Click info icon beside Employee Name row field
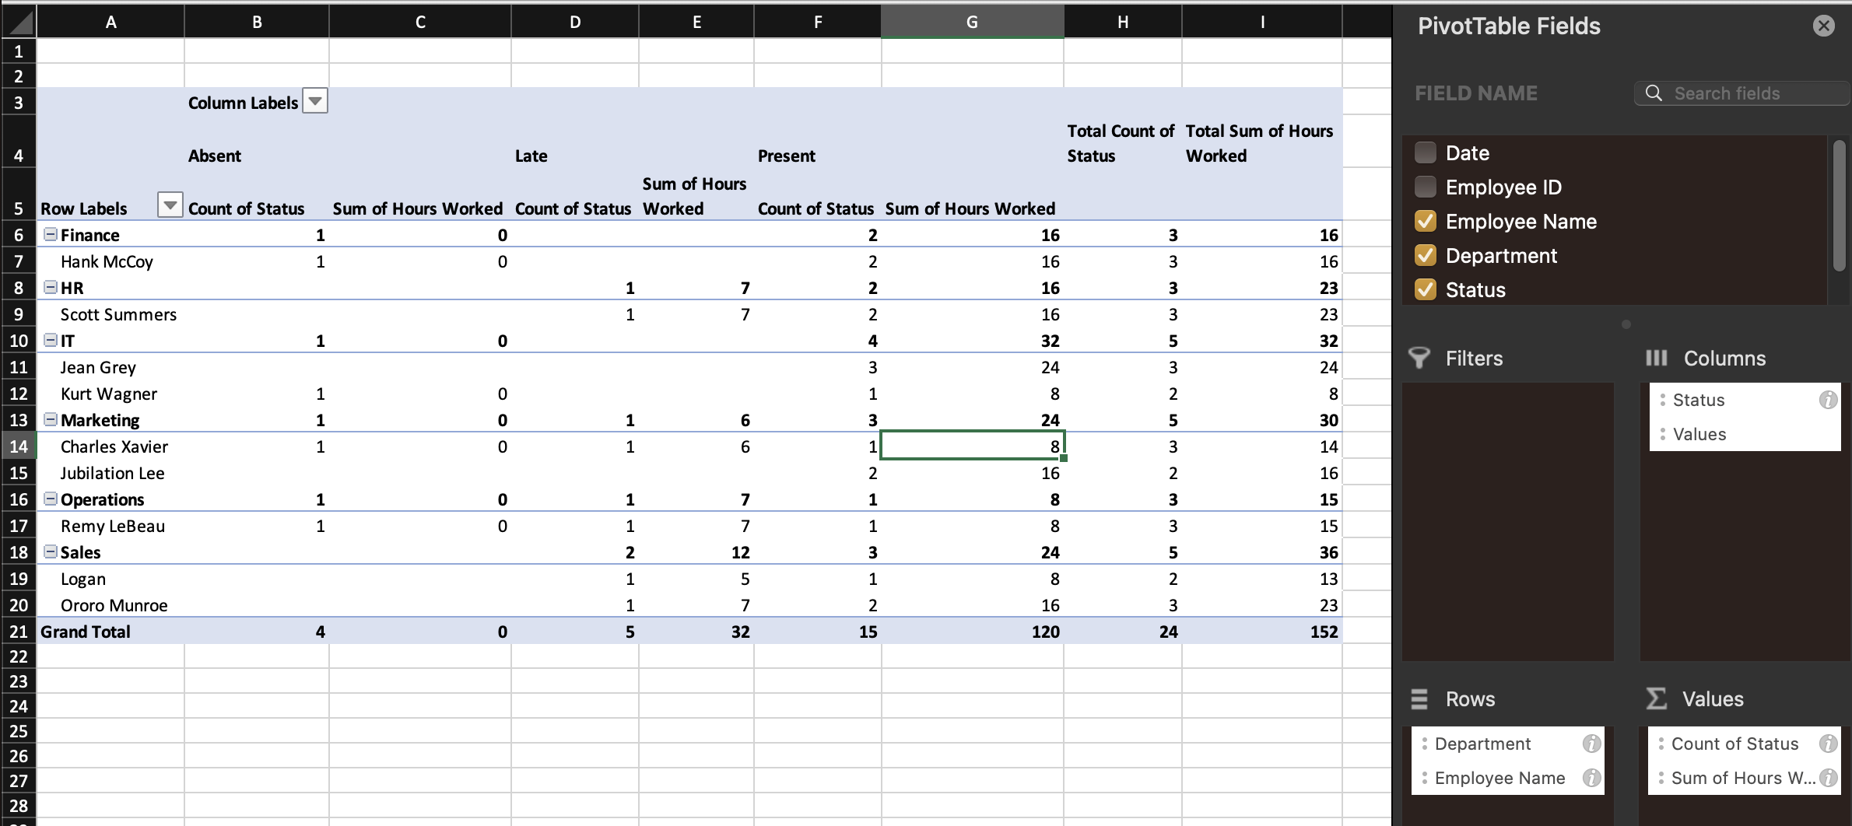 [1592, 778]
